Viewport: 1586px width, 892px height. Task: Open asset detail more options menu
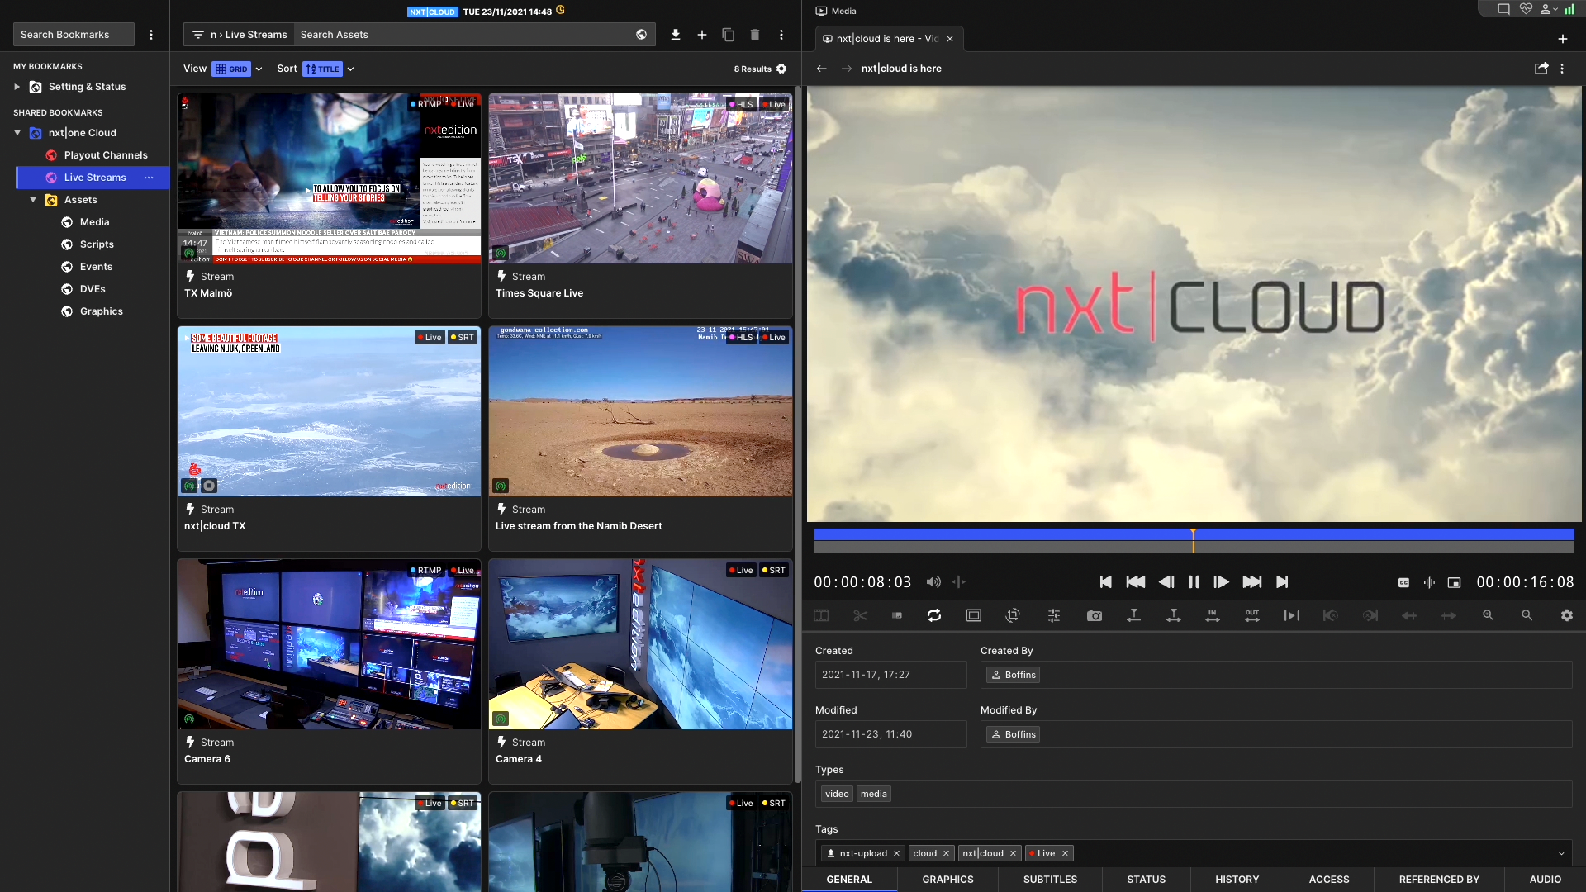1562,69
